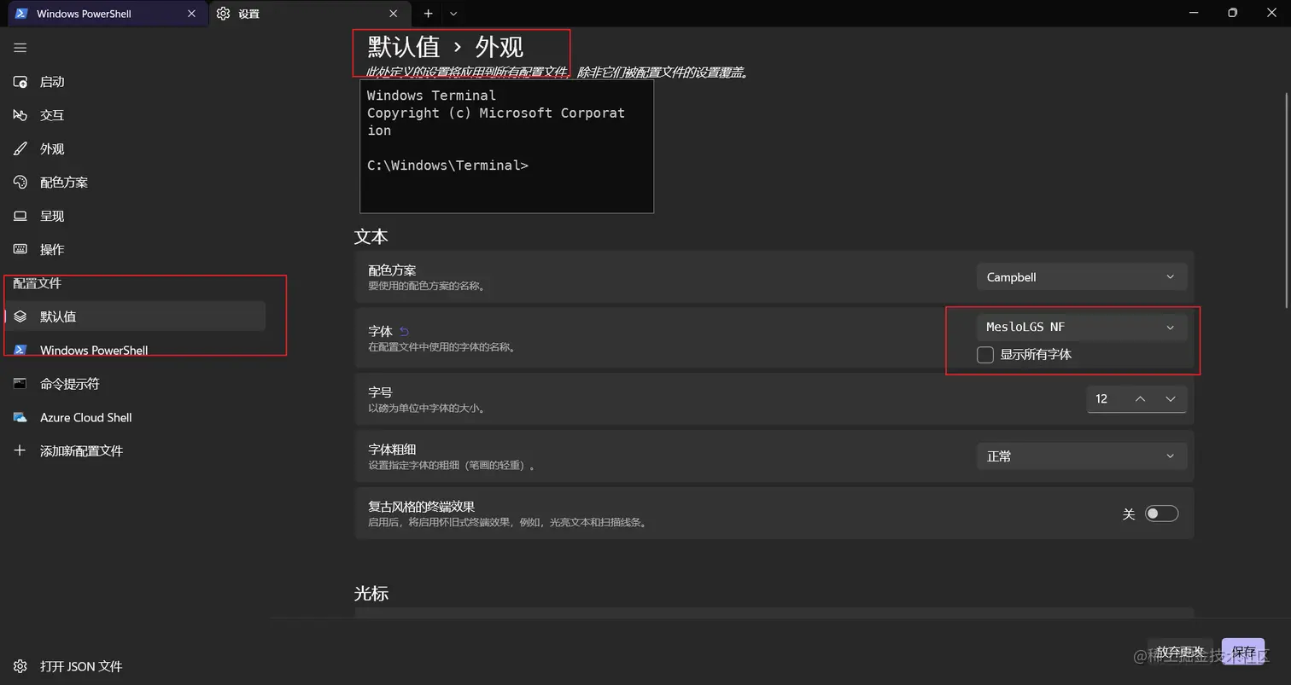Viewport: 1291px width, 685px height.
Task: Open 呈现 rendering settings
Action: click(135, 216)
